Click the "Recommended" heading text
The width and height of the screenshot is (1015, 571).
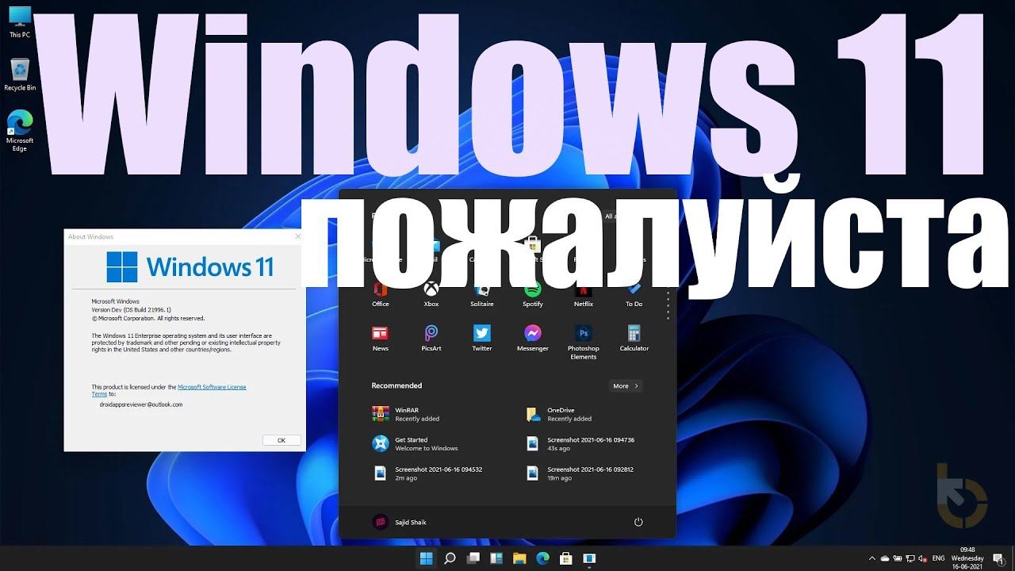tap(396, 386)
